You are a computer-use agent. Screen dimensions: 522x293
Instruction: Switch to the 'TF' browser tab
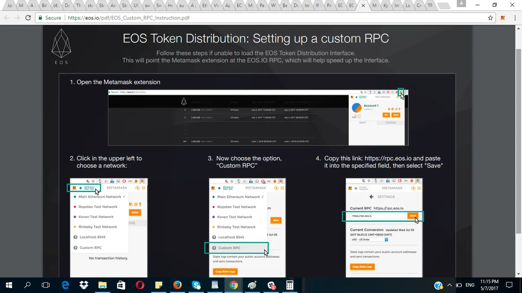(430, 6)
